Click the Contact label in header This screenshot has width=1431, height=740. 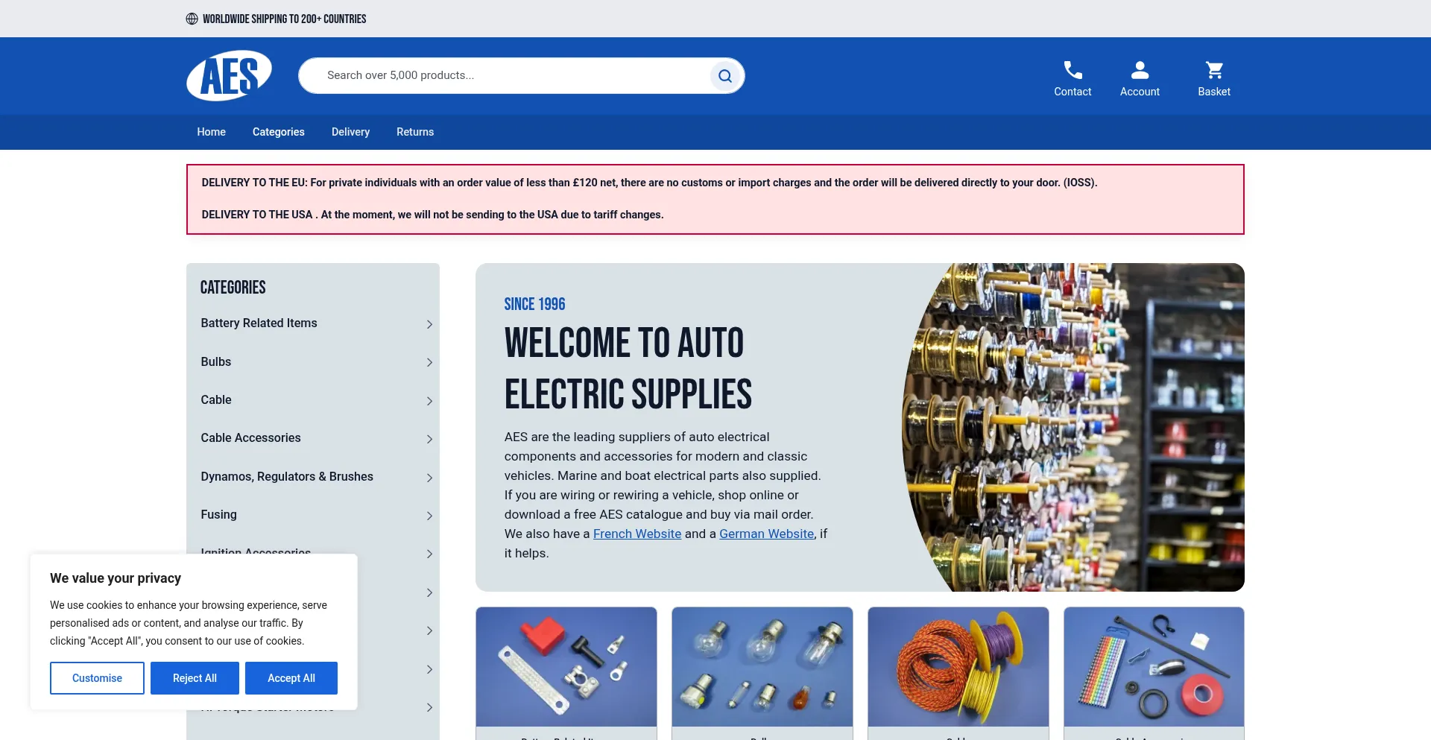click(1073, 92)
